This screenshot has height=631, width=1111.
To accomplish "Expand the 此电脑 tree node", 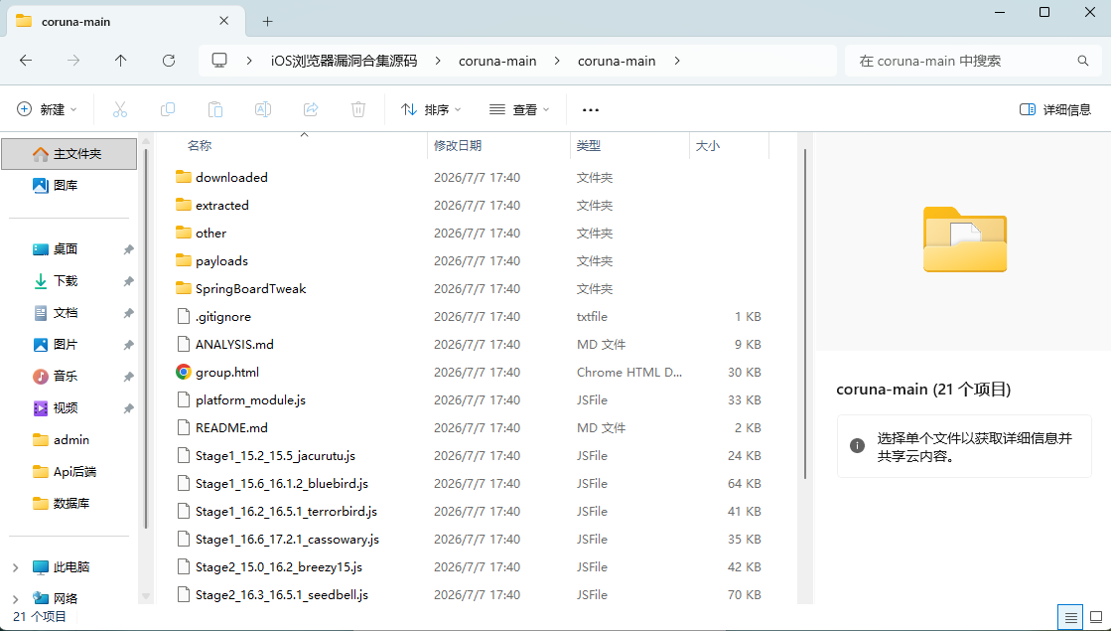I will (x=15, y=567).
